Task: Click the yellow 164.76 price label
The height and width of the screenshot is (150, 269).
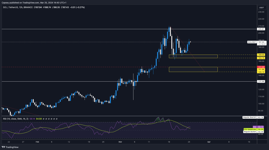Action: 261,58
